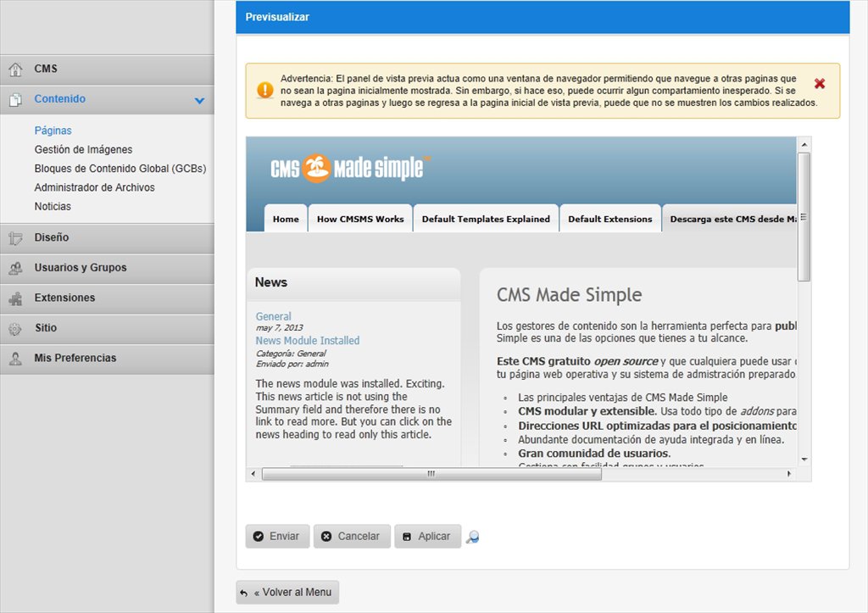Click the Diseño layout icon
This screenshot has height=613, width=868.
tap(15, 238)
